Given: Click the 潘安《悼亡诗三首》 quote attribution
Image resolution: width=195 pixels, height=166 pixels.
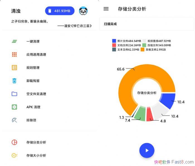Looking at the screenshot, I should pyautogui.click(x=75, y=26).
